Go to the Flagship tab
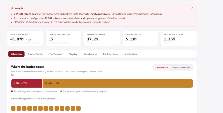The height and width of the screenshot is (113, 223). point(73,54)
